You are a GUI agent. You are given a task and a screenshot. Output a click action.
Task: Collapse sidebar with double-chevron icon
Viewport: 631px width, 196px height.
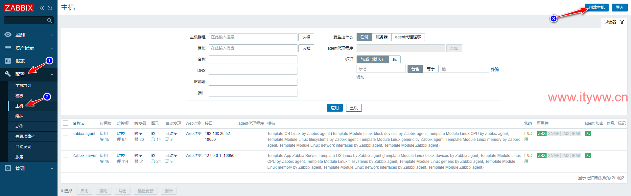point(42,8)
